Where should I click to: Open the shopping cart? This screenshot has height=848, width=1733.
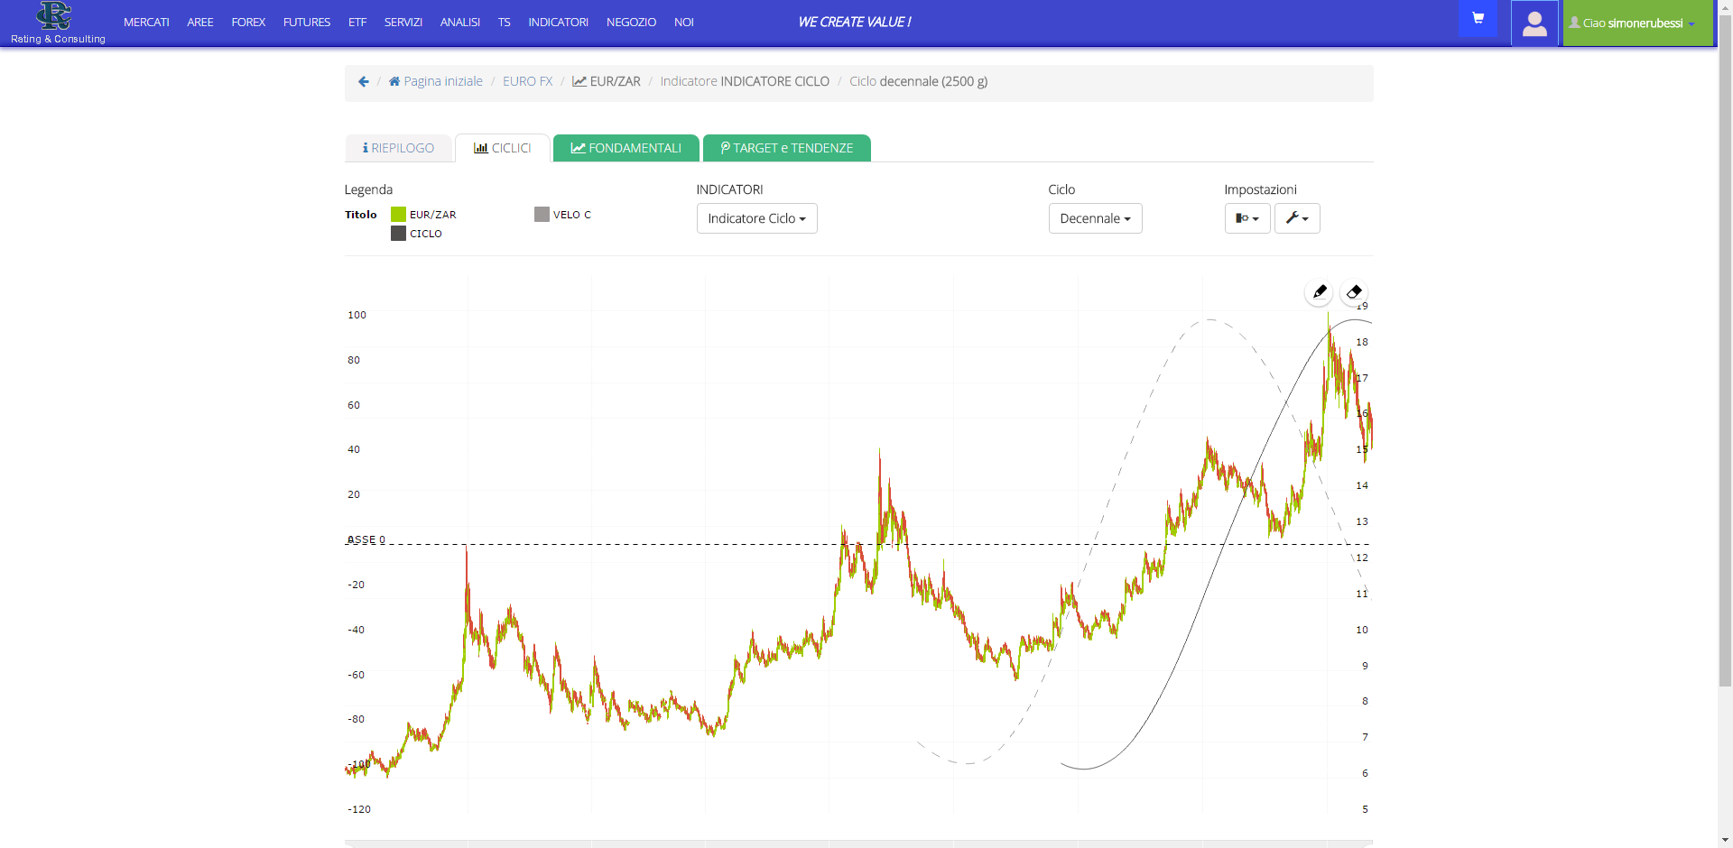(x=1478, y=19)
